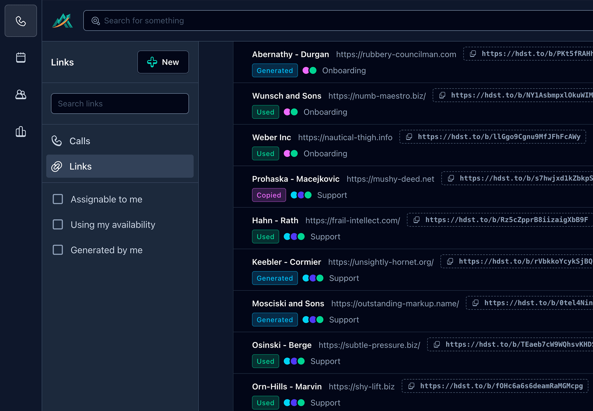Click Copied badge on Prohaska - Macejkovic

tap(269, 195)
